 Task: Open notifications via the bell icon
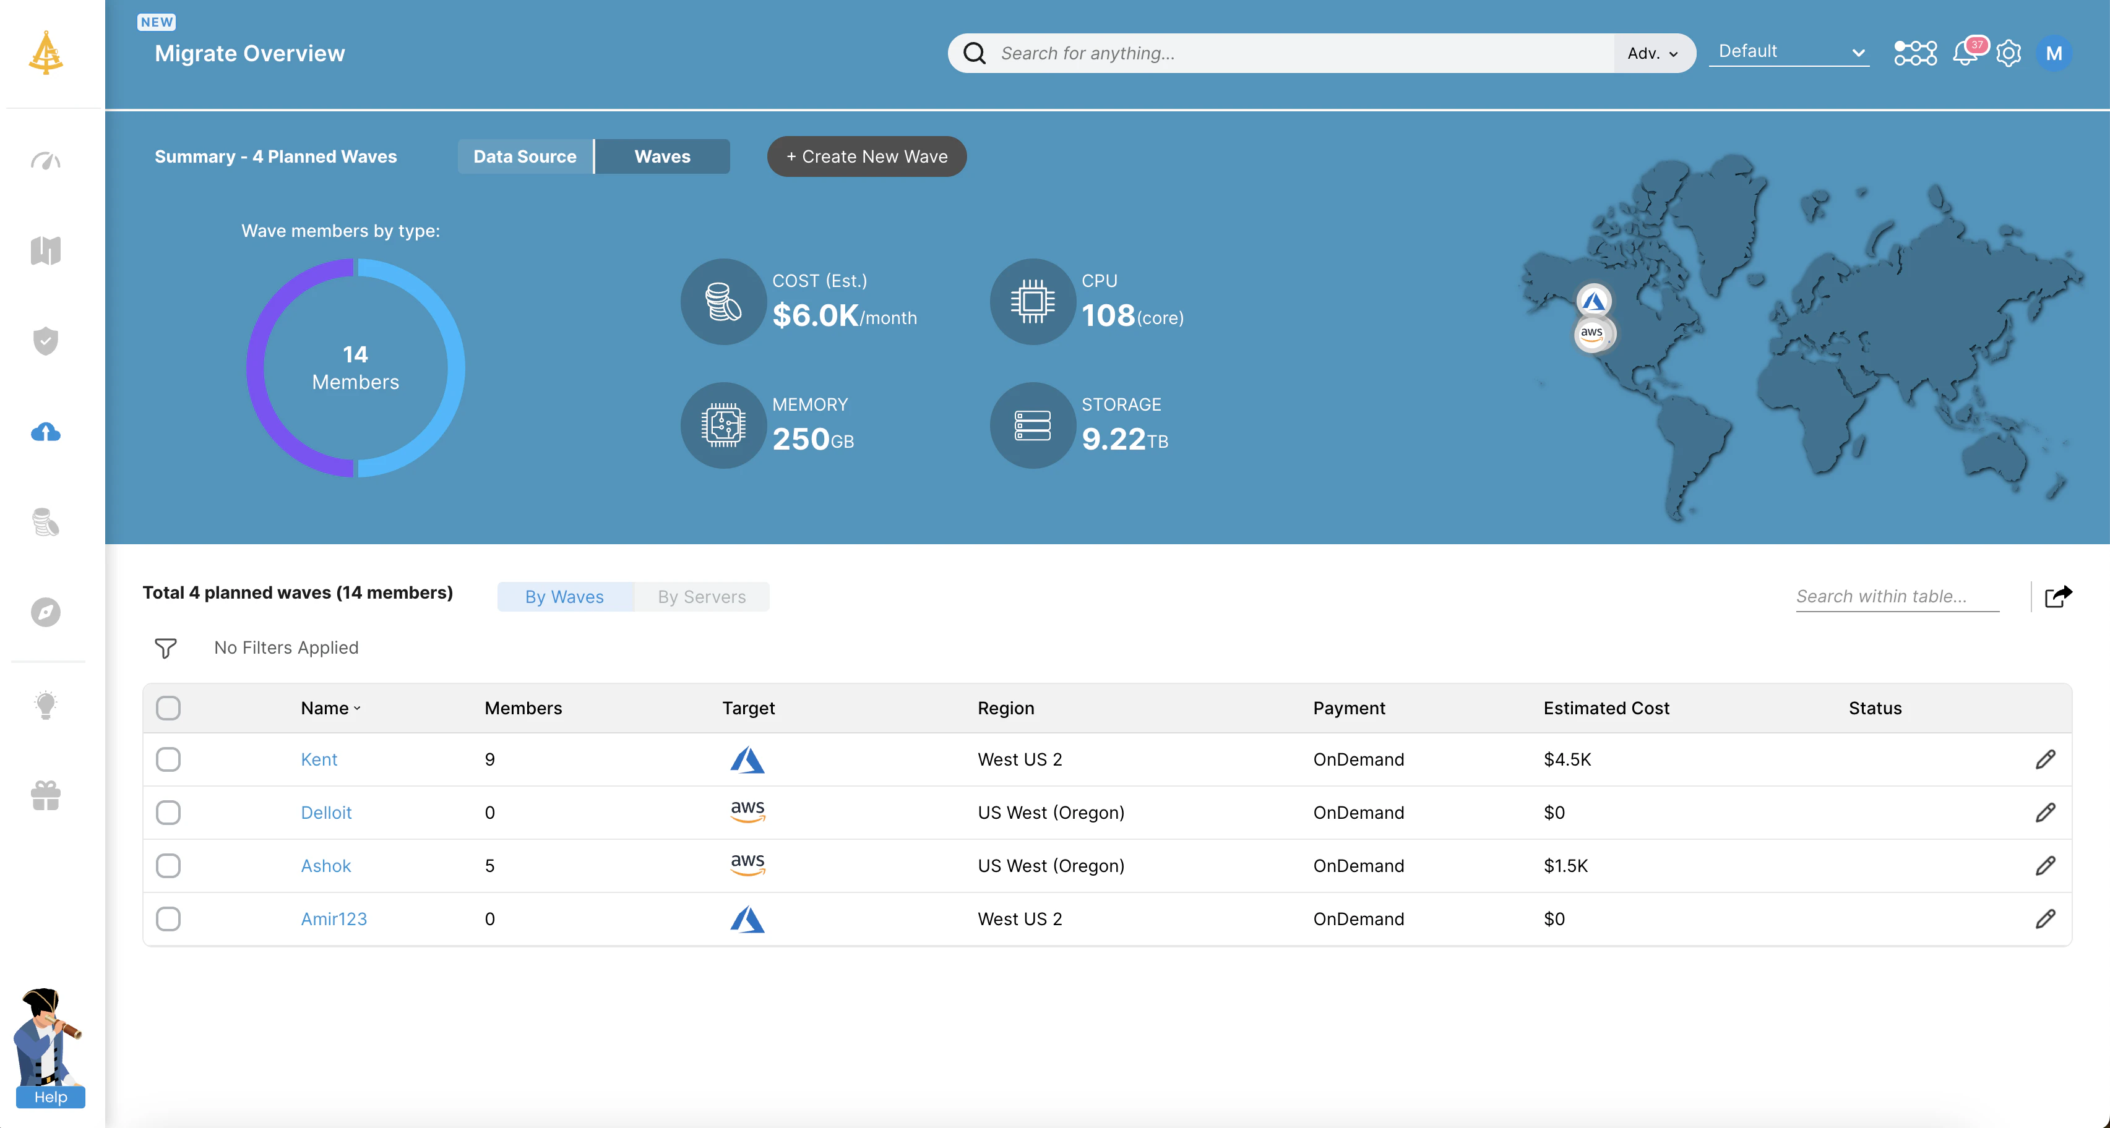click(1965, 53)
